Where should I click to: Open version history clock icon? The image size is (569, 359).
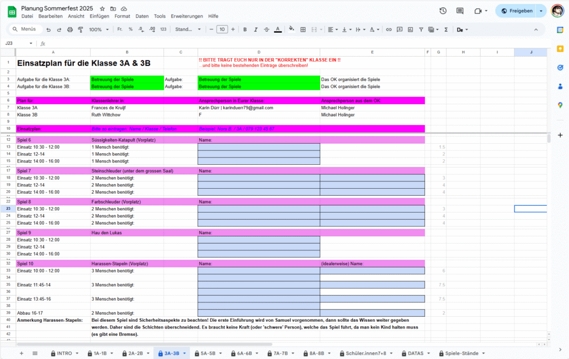443,11
